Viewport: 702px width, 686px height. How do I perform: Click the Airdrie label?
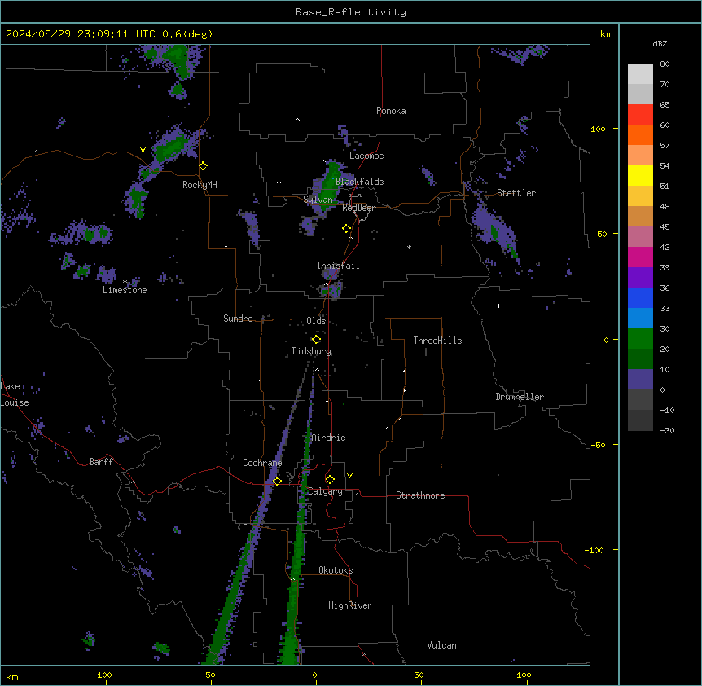pyautogui.click(x=328, y=438)
